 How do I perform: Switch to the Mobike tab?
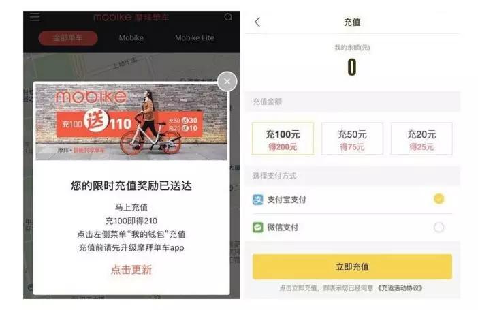coord(131,38)
